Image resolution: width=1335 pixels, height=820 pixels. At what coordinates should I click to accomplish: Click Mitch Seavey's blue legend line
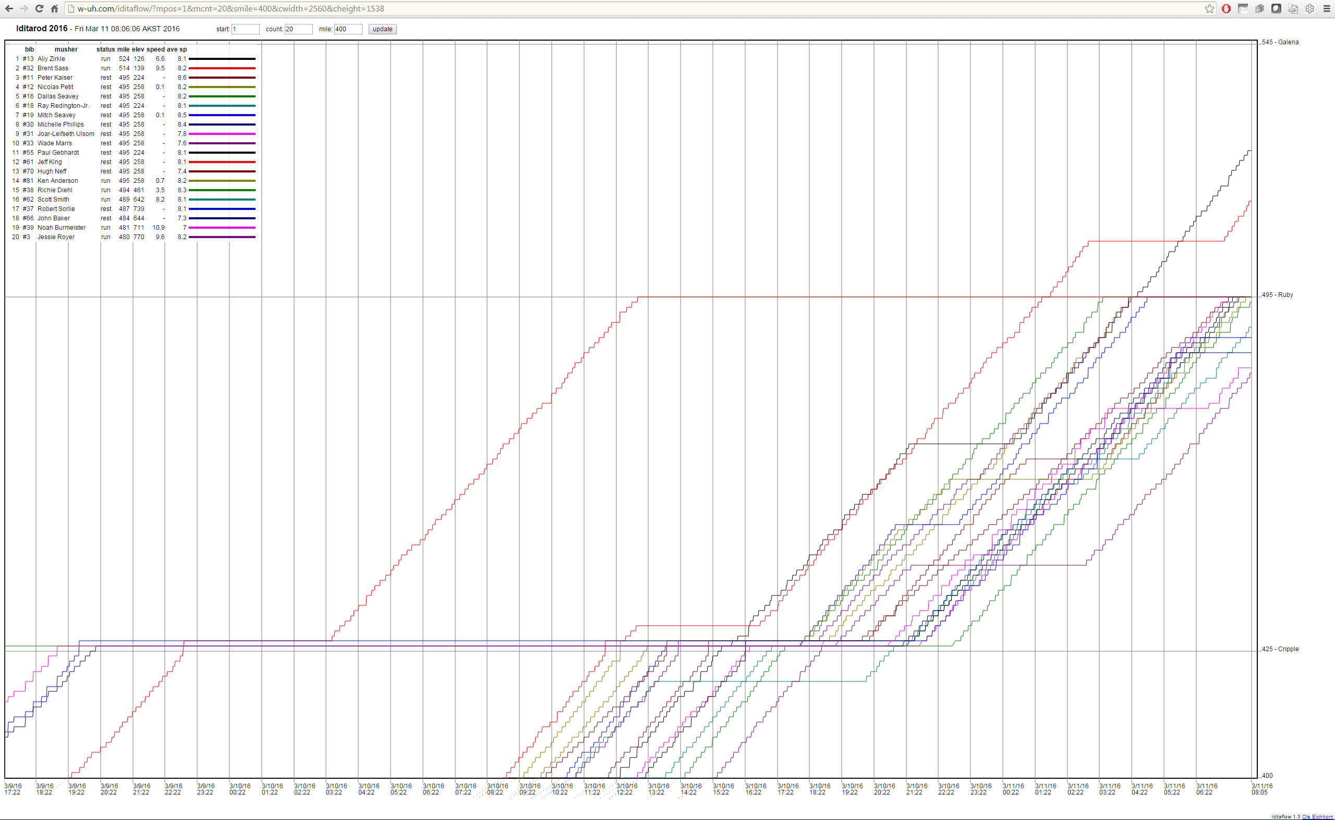pyautogui.click(x=222, y=115)
